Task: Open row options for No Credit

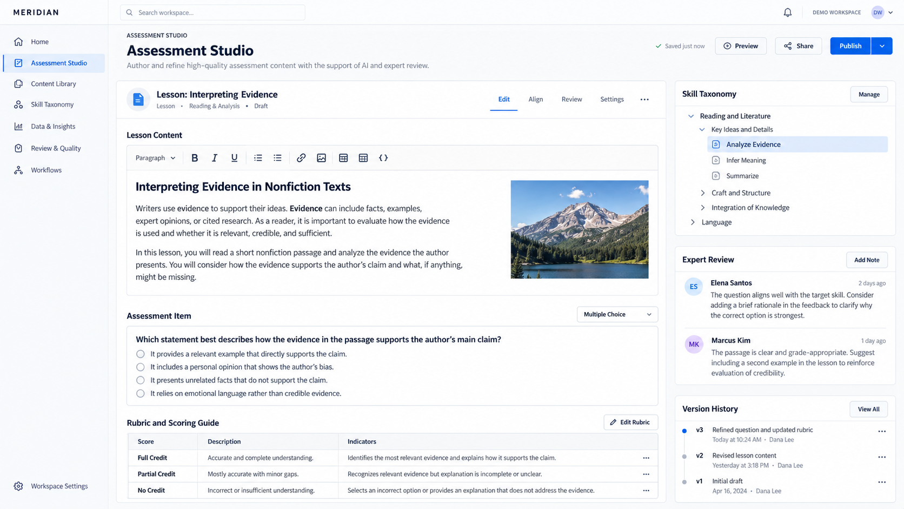Action: [646, 491]
